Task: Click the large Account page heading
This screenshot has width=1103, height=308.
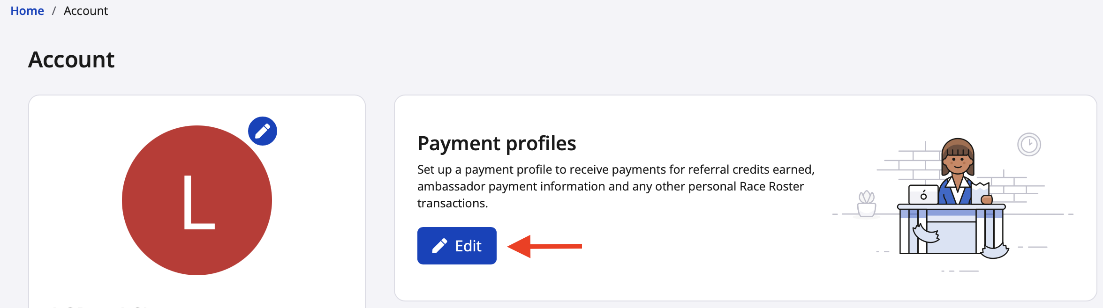Action: (x=71, y=60)
